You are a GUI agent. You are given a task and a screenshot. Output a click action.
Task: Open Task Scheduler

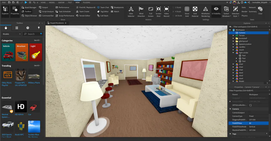tap(63, 11)
